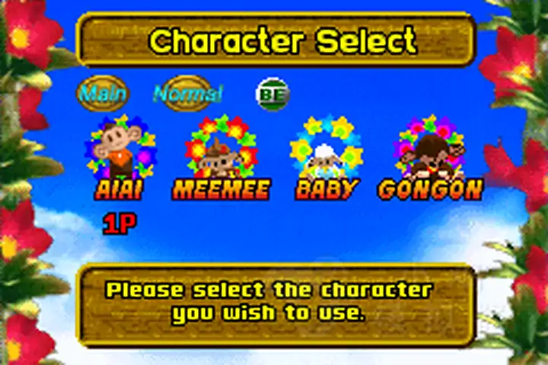The height and width of the screenshot is (365, 548).
Task: Click the red flower in top-left corner
Action: coord(30,33)
